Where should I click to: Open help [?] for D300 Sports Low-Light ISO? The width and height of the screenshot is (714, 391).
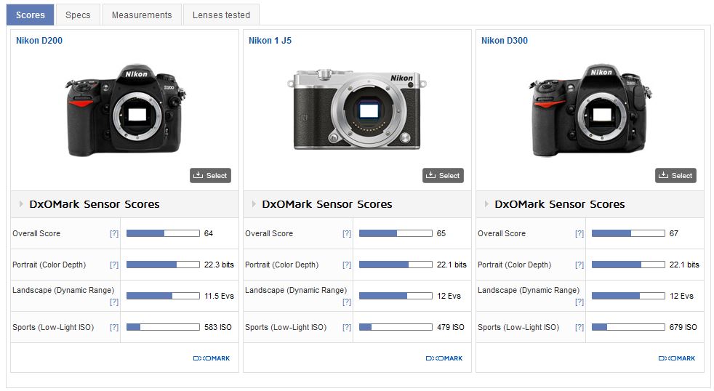(x=579, y=327)
